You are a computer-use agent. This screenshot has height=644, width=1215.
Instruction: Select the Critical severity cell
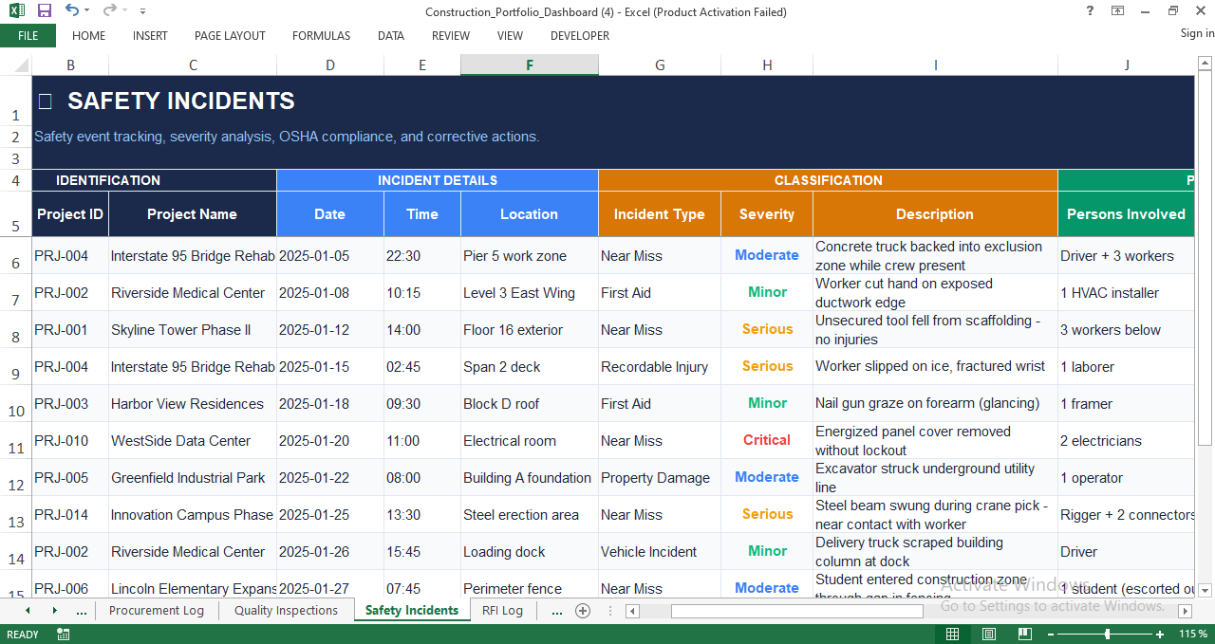[767, 441]
